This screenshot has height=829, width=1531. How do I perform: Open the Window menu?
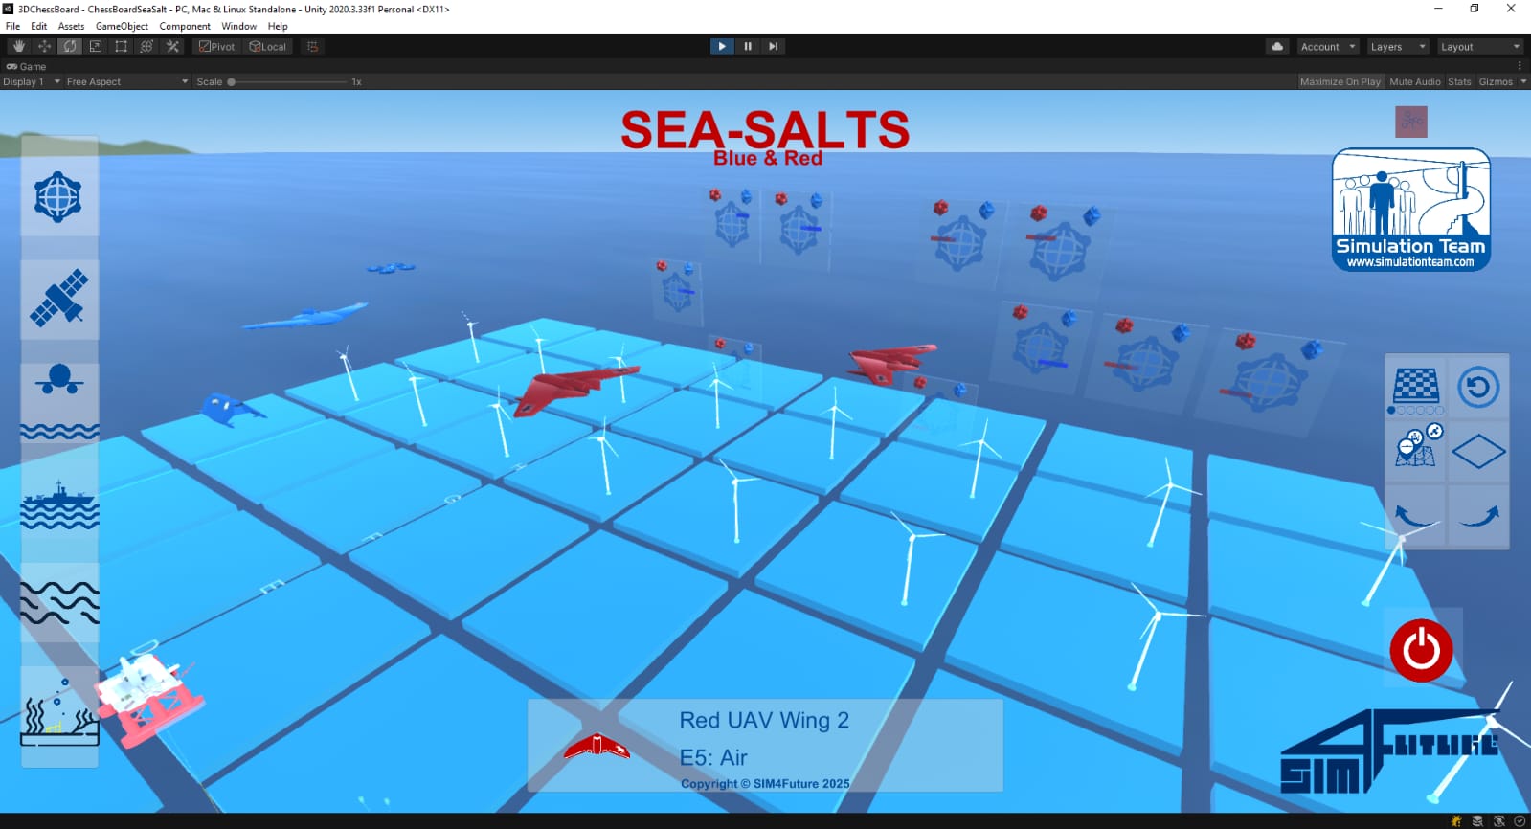click(238, 26)
